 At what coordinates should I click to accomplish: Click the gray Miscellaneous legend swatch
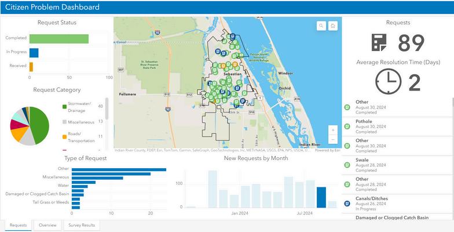[x=64, y=122]
